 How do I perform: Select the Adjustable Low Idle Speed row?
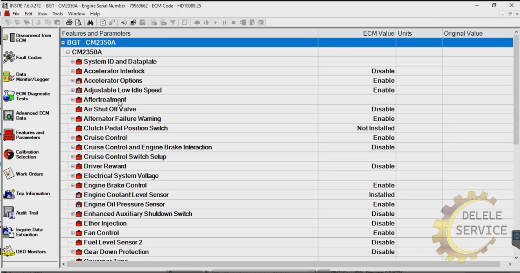click(287, 90)
